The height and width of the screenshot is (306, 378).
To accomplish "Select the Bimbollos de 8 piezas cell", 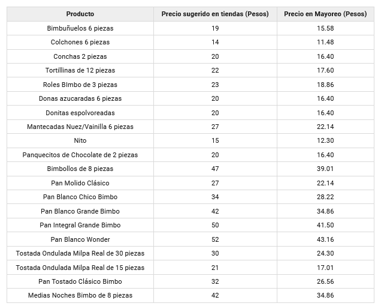I will (x=80, y=169).
